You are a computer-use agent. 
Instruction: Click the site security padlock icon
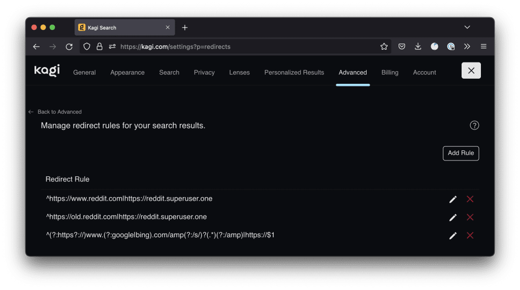100,46
